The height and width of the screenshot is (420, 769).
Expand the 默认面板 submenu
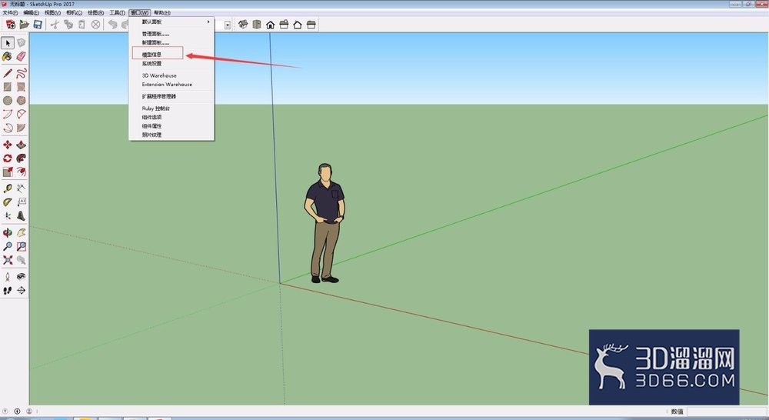click(x=171, y=22)
